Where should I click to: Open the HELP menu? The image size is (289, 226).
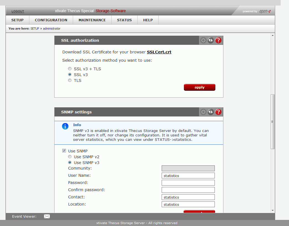click(x=148, y=20)
